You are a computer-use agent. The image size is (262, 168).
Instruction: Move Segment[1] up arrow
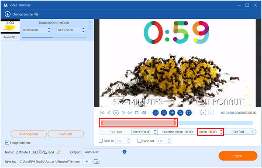[x=90, y=25]
